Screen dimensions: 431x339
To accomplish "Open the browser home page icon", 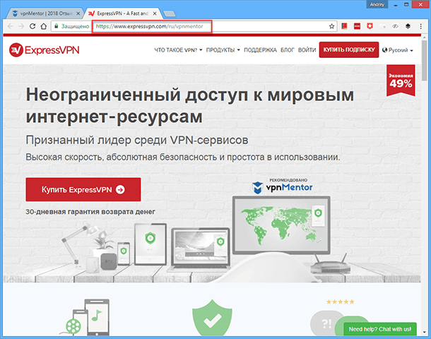I will tap(43, 26).
